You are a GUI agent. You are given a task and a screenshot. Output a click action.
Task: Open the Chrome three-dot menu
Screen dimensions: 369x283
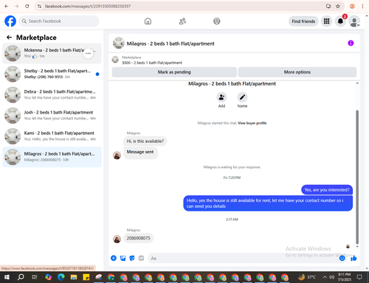point(362,6)
